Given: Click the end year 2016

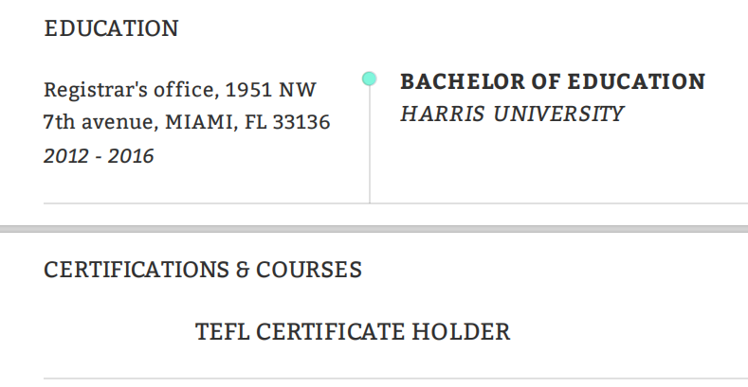Looking at the screenshot, I should click(131, 155).
